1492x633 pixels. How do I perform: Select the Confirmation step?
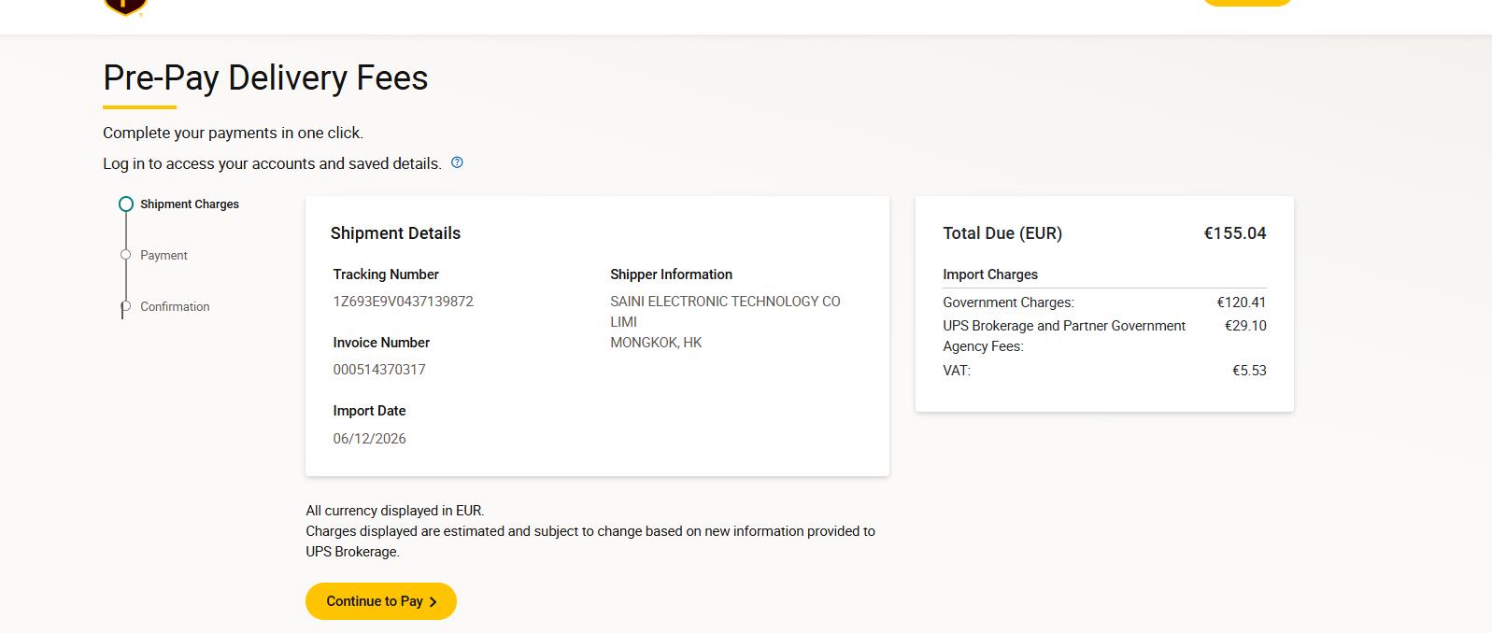[175, 307]
